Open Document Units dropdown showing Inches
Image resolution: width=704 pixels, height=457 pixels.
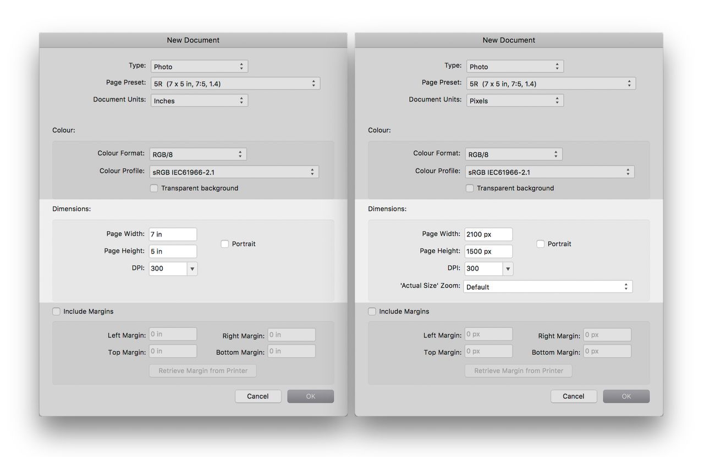(199, 101)
